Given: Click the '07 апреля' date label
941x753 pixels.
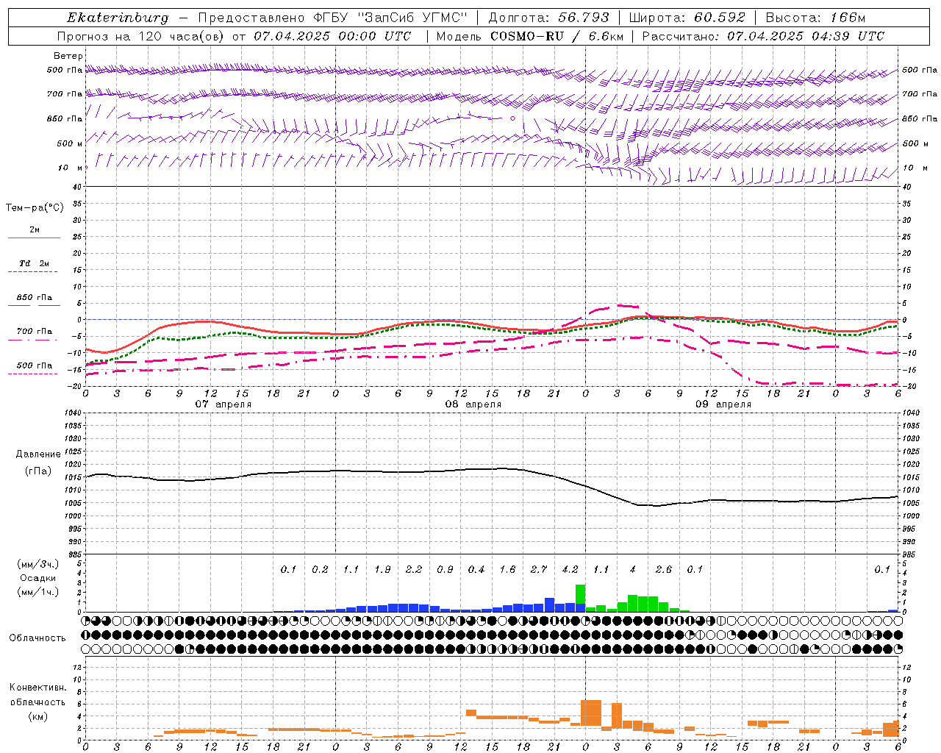Looking at the screenshot, I should tap(223, 404).
